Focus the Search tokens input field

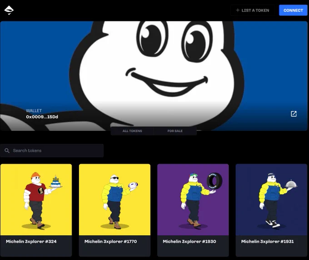pos(52,150)
